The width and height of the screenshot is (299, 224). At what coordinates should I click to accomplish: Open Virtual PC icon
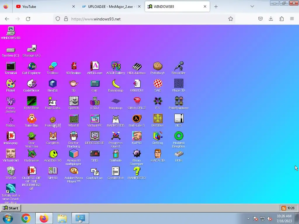(95, 120)
